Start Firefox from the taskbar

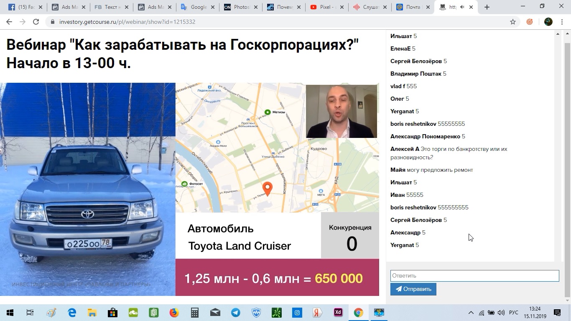click(174, 312)
